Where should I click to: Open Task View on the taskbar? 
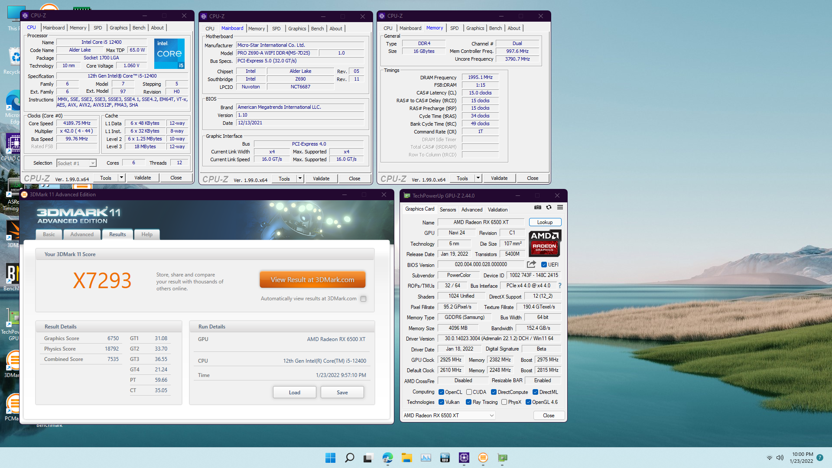[368, 458]
